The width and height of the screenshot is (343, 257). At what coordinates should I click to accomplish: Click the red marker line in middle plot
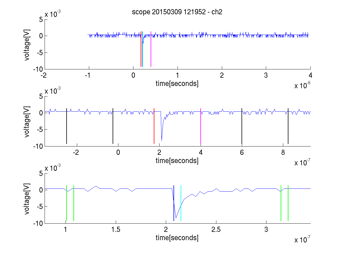[154, 126]
